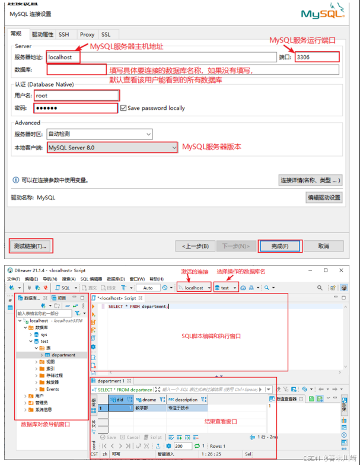Open the transaction mode selector showing Auto

[148, 288]
